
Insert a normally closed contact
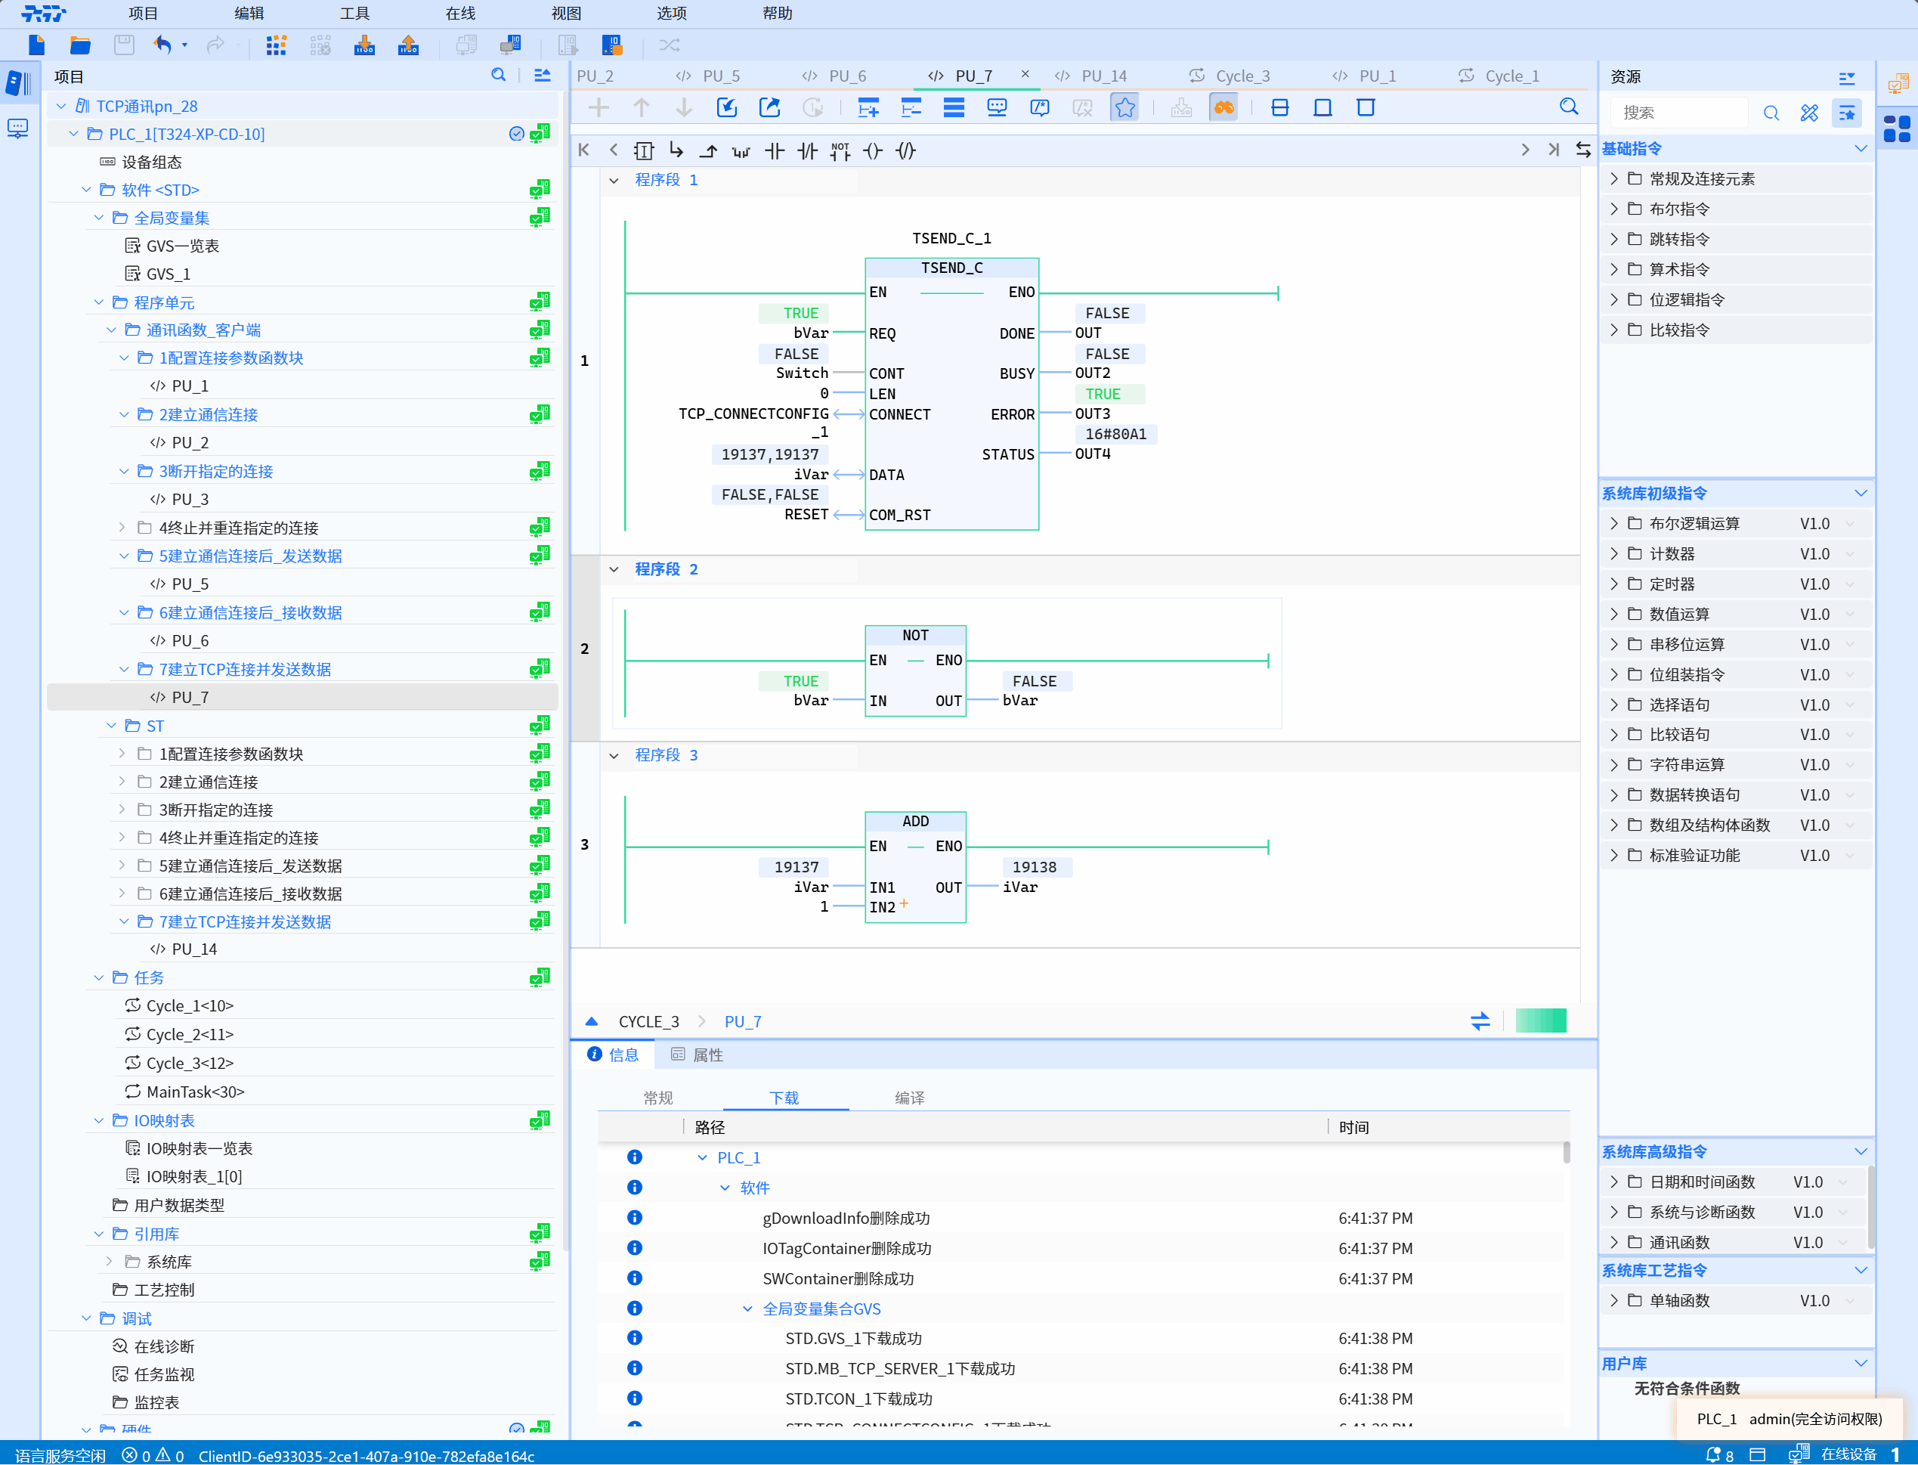[x=807, y=151]
